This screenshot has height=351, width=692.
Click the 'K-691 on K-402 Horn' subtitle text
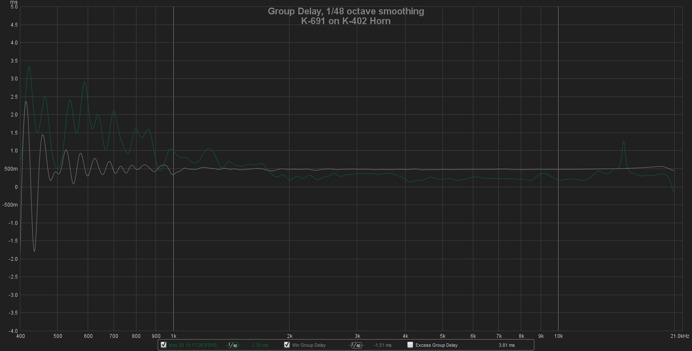pos(346,21)
